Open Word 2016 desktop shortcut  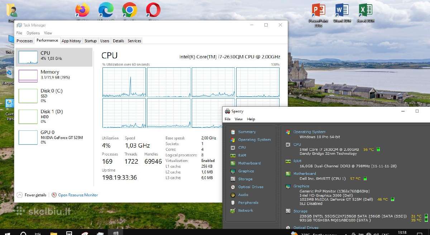(x=342, y=13)
